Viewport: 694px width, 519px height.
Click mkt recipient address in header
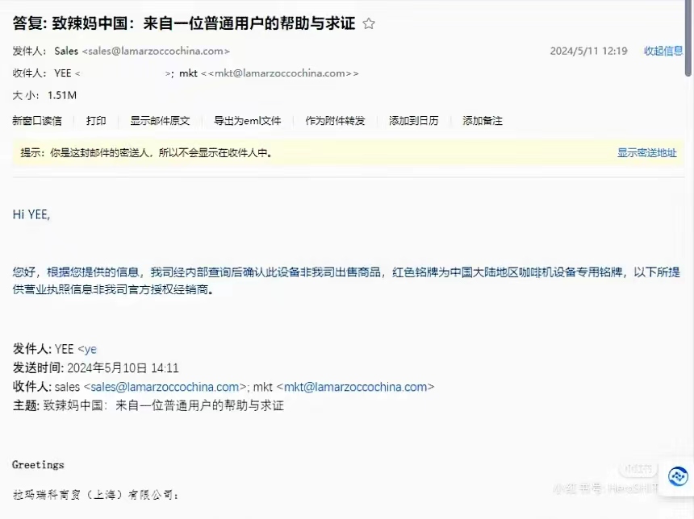tap(280, 73)
